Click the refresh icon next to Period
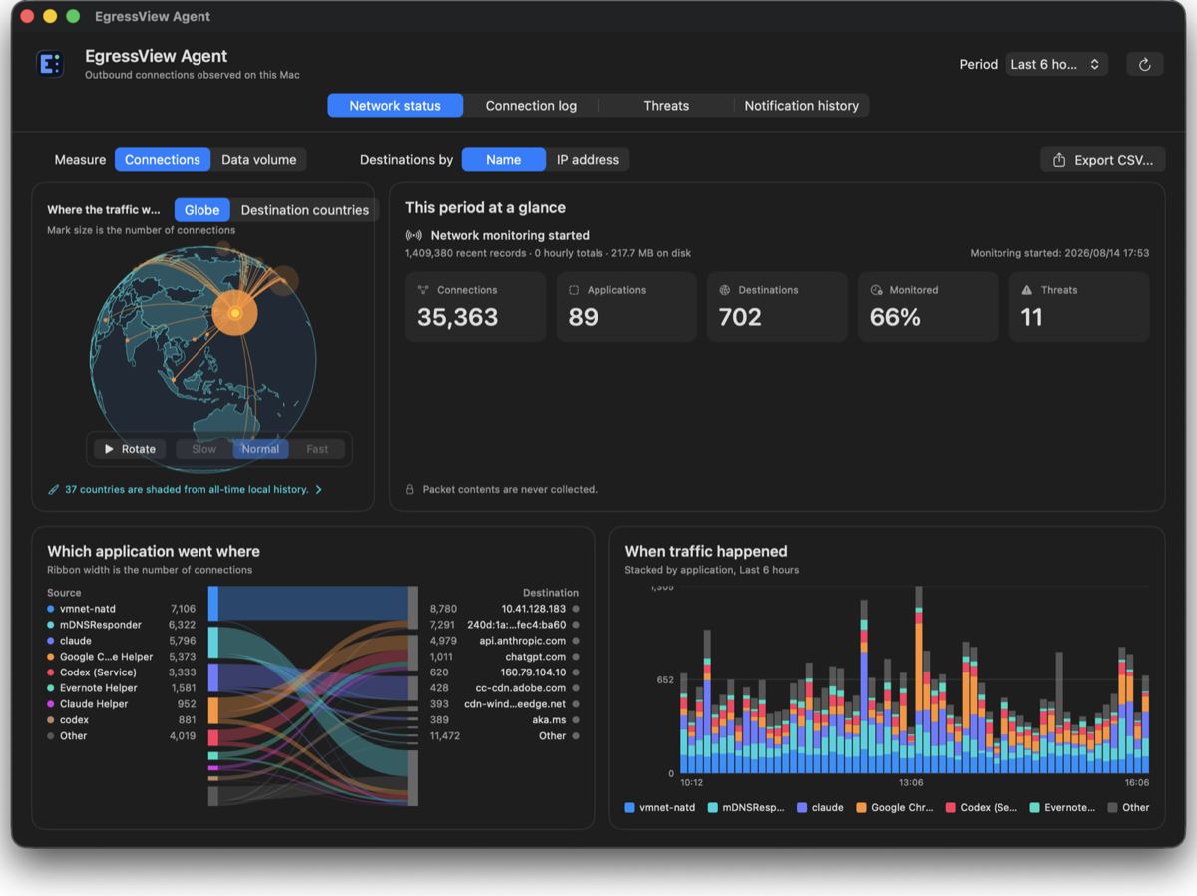The height and width of the screenshot is (896, 1197). pos(1144,64)
